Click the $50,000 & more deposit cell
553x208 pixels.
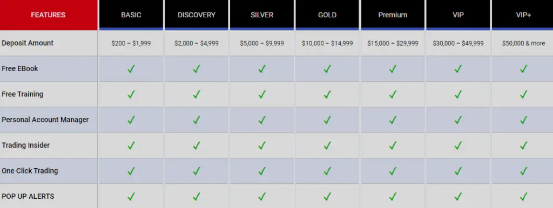coord(523,43)
